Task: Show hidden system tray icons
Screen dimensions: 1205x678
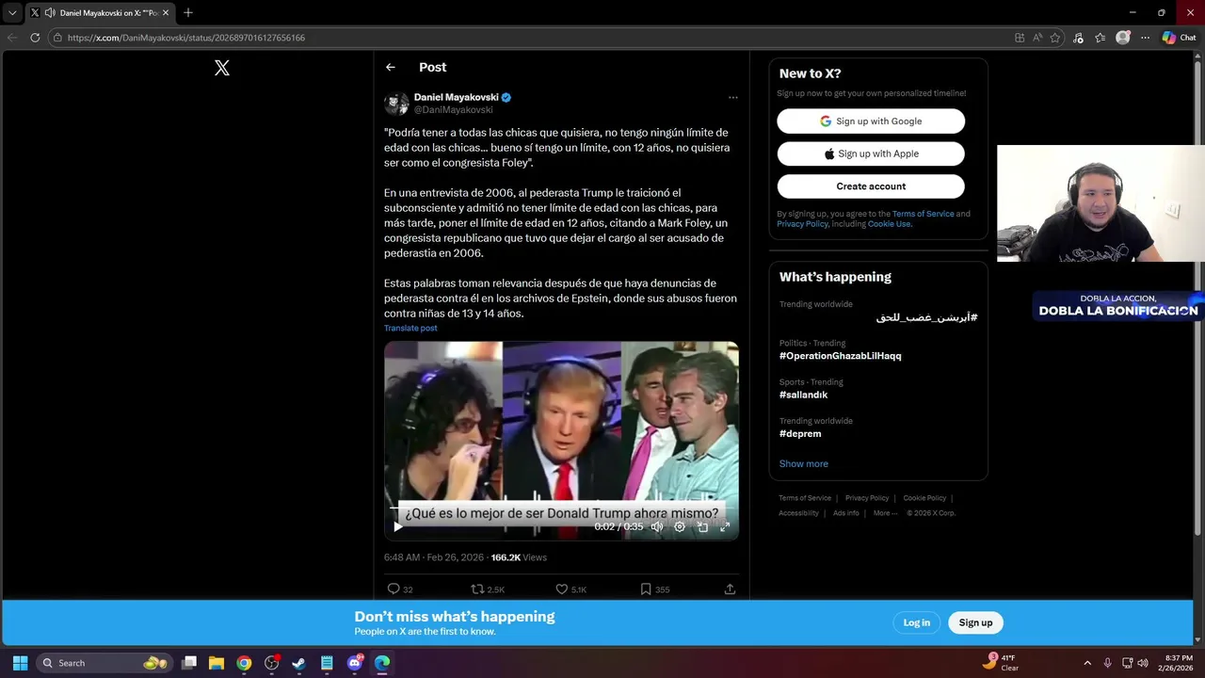Action: [x=1087, y=663]
